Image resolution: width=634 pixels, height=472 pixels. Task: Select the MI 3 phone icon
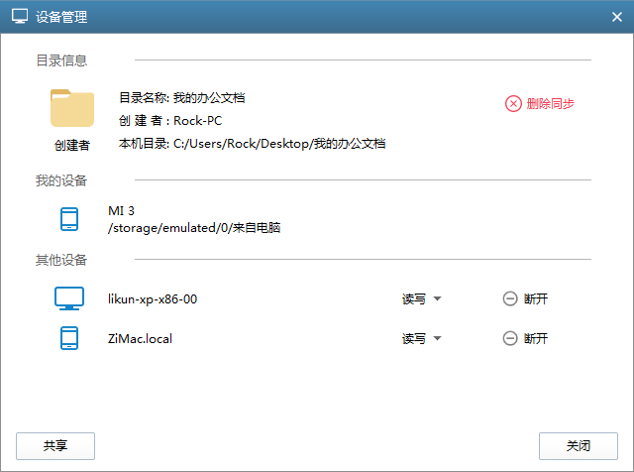click(x=69, y=219)
